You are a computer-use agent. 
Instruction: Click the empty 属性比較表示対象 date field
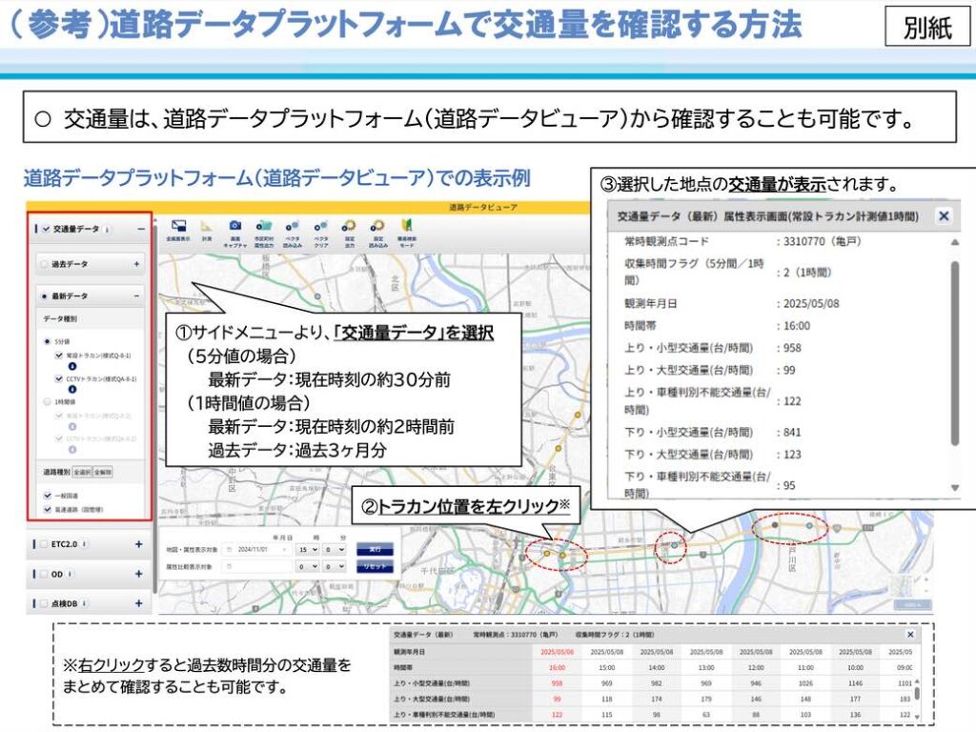[x=257, y=566]
